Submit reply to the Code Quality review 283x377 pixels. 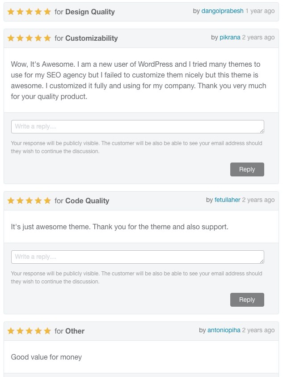tap(247, 300)
